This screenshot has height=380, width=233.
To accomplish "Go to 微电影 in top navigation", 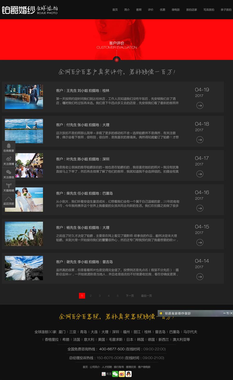I will pyautogui.click(x=176, y=10).
